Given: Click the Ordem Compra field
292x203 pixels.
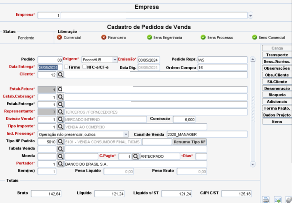Looking at the screenshot, I should (x=223, y=67).
